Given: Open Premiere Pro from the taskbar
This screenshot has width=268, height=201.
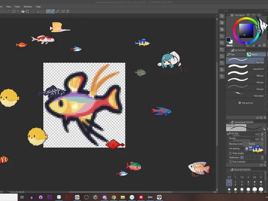Looking at the screenshot, I should click(50, 197).
